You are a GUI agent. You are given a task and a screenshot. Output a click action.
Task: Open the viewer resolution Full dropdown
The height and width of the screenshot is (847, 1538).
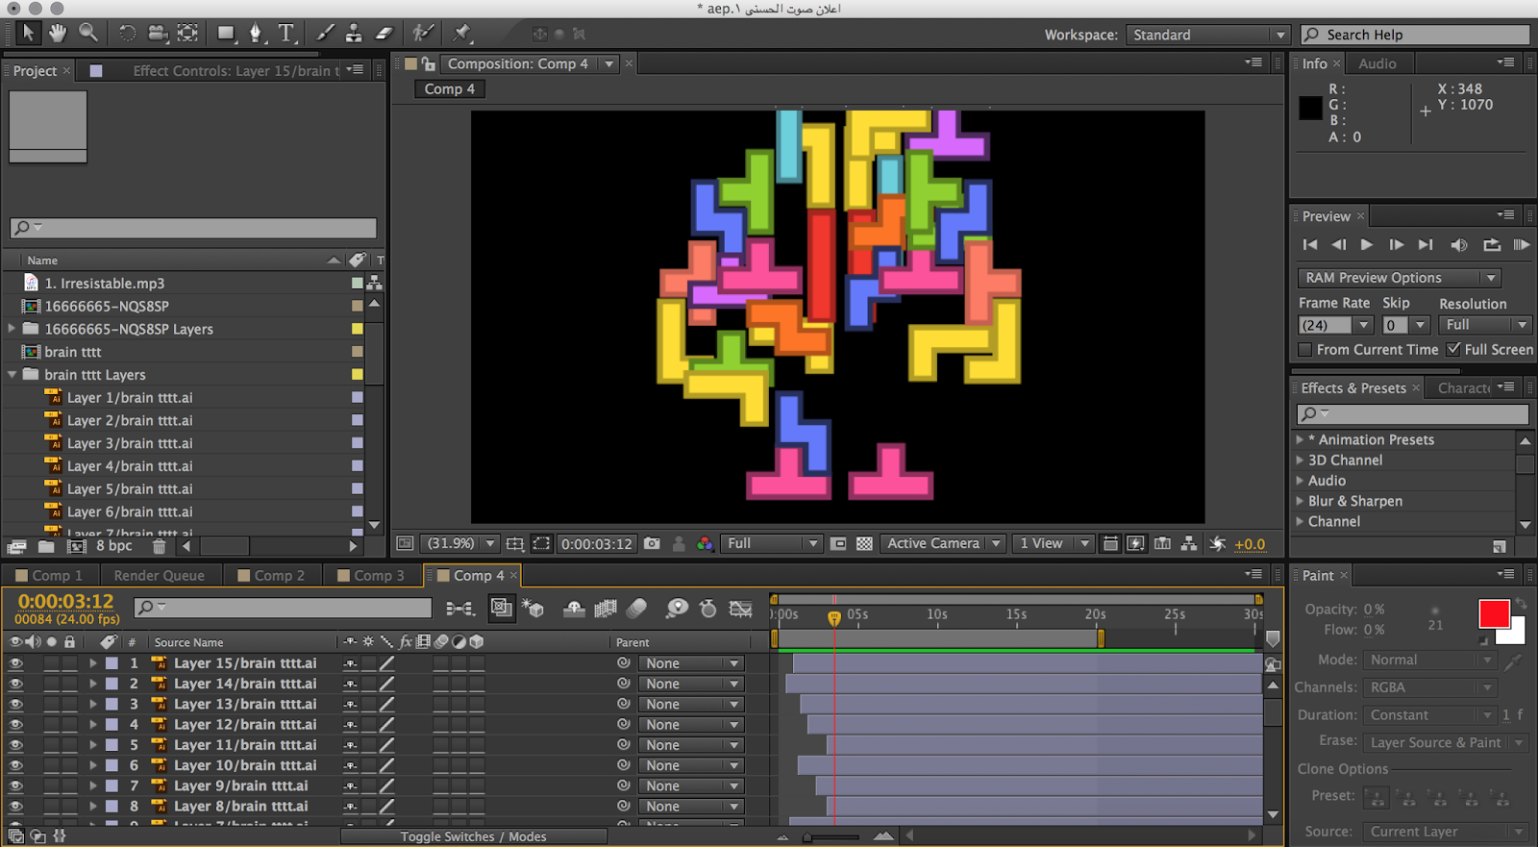pyautogui.click(x=772, y=543)
